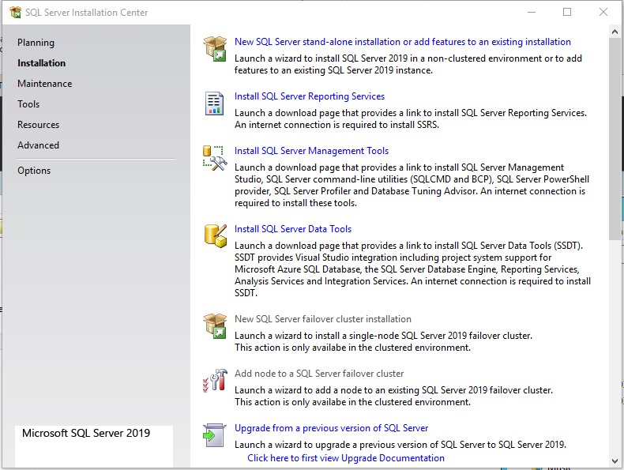624x470 pixels.
Task: Launch New SQL Server stand-alone installation link
Action: pos(402,42)
